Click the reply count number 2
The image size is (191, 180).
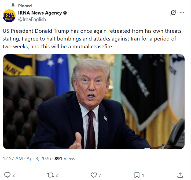tap(13, 175)
